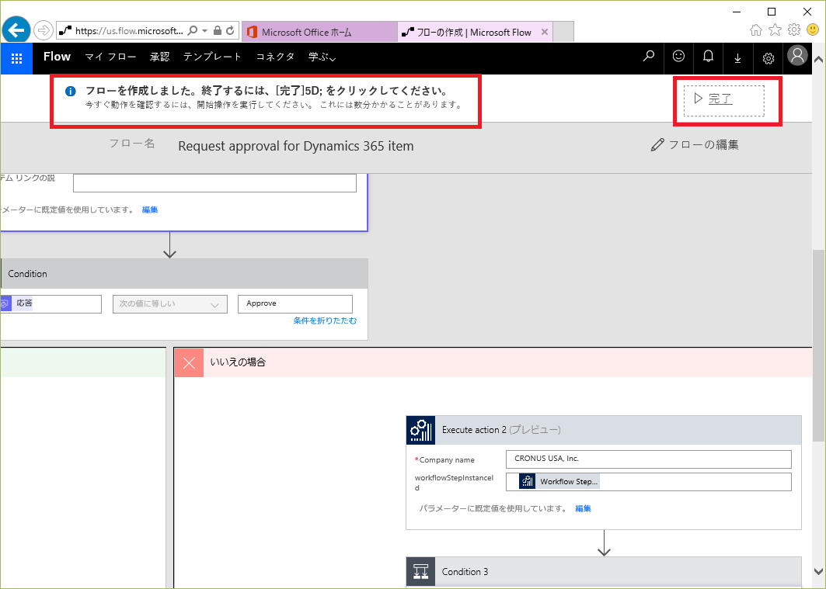
Task: Click 条件を折りたたむ link
Action: [x=325, y=320]
